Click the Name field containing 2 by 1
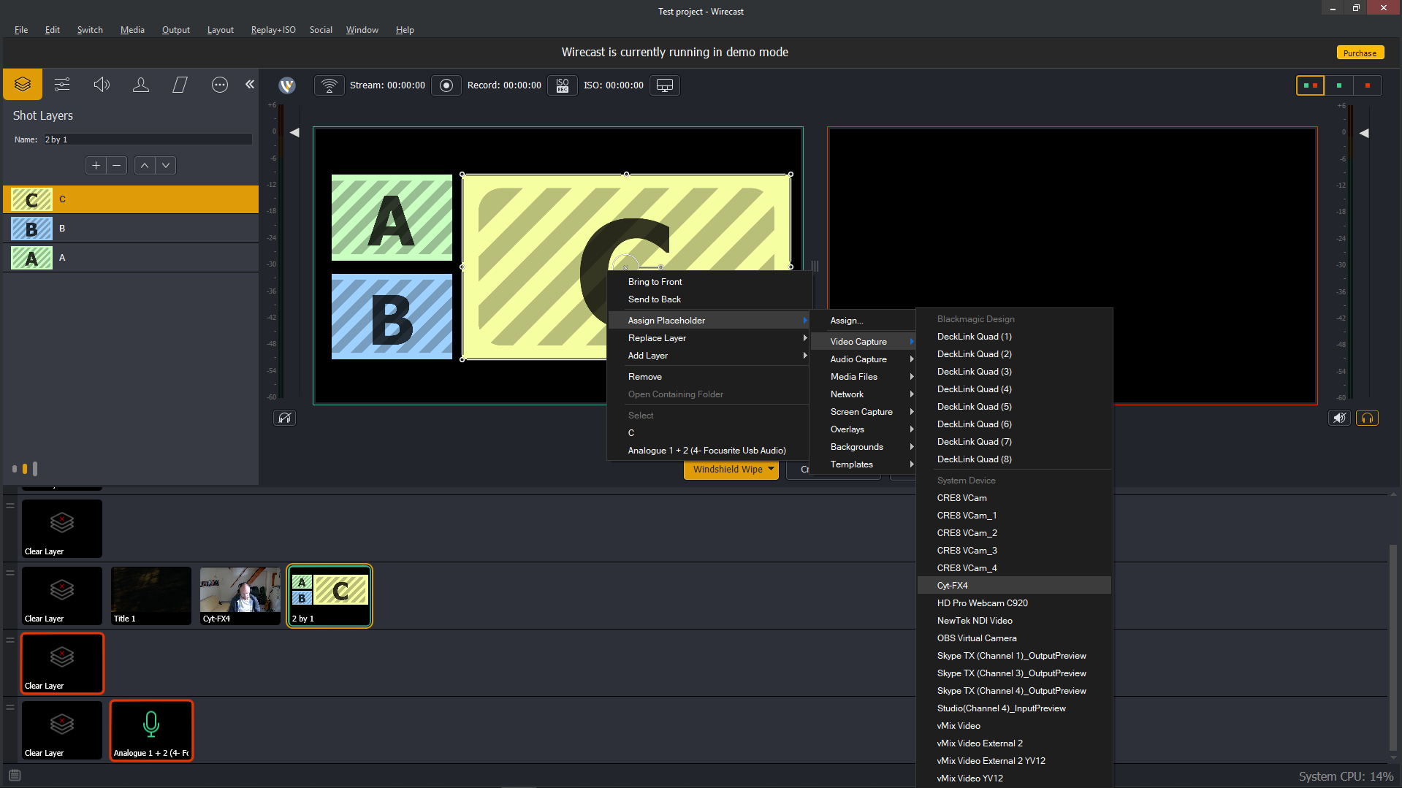 (x=148, y=139)
